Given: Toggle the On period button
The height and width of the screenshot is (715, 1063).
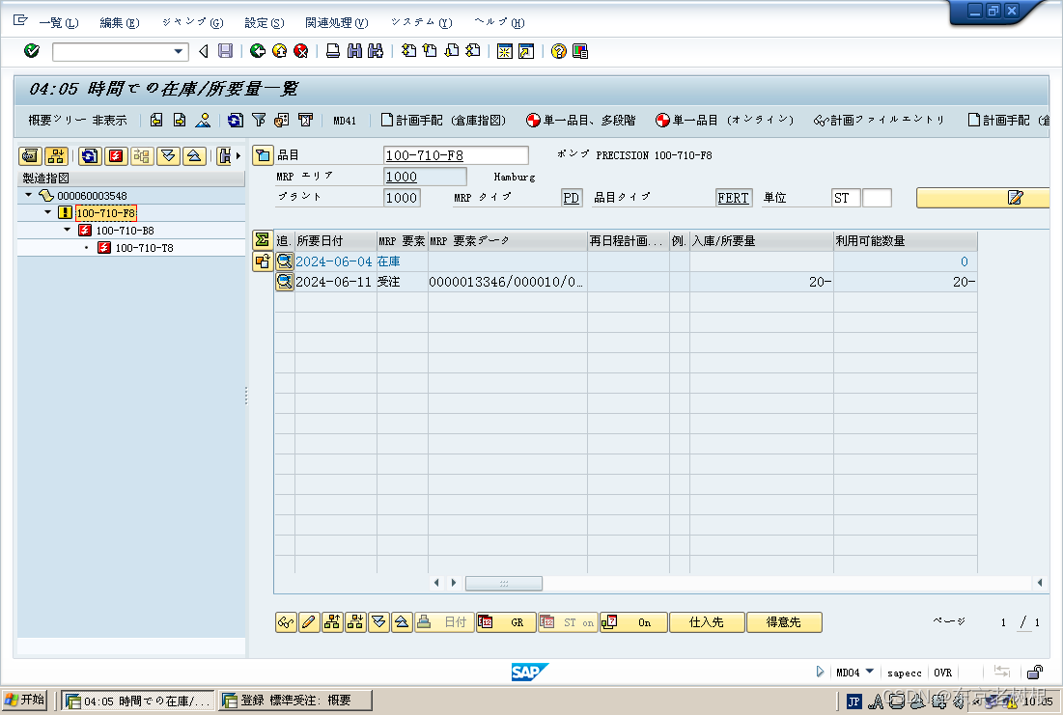Looking at the screenshot, I should 633,622.
